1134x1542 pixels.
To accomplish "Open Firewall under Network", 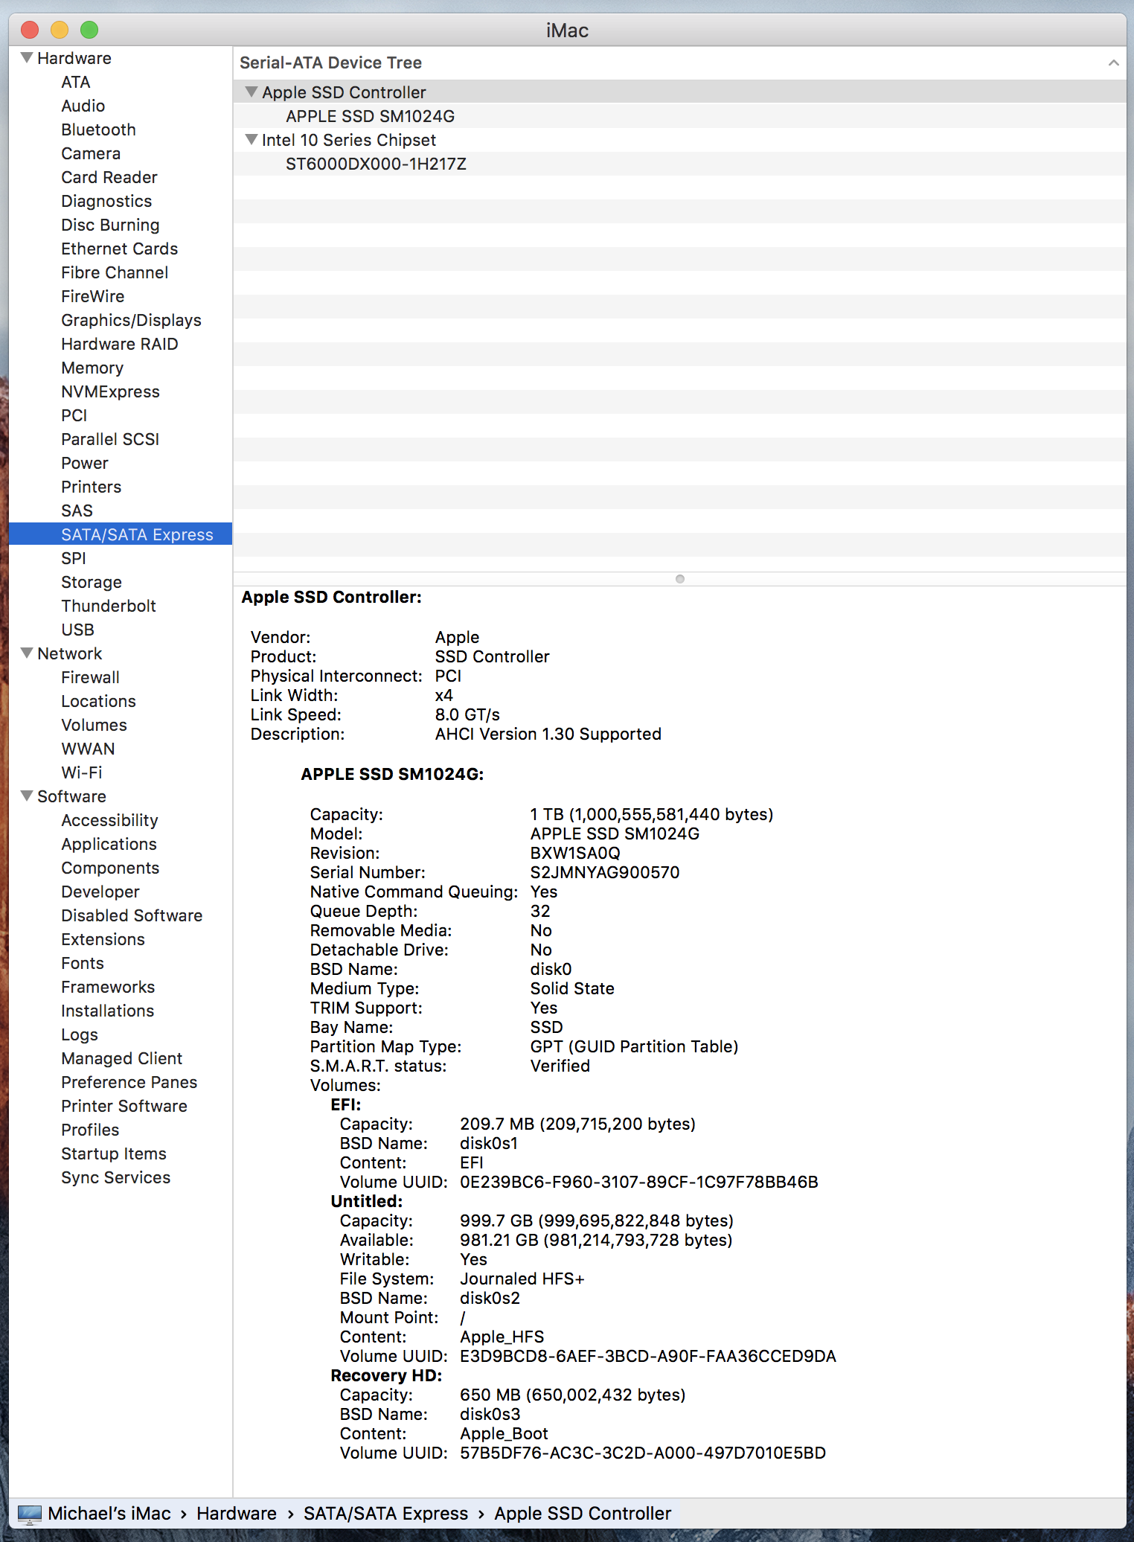I will [x=91, y=677].
